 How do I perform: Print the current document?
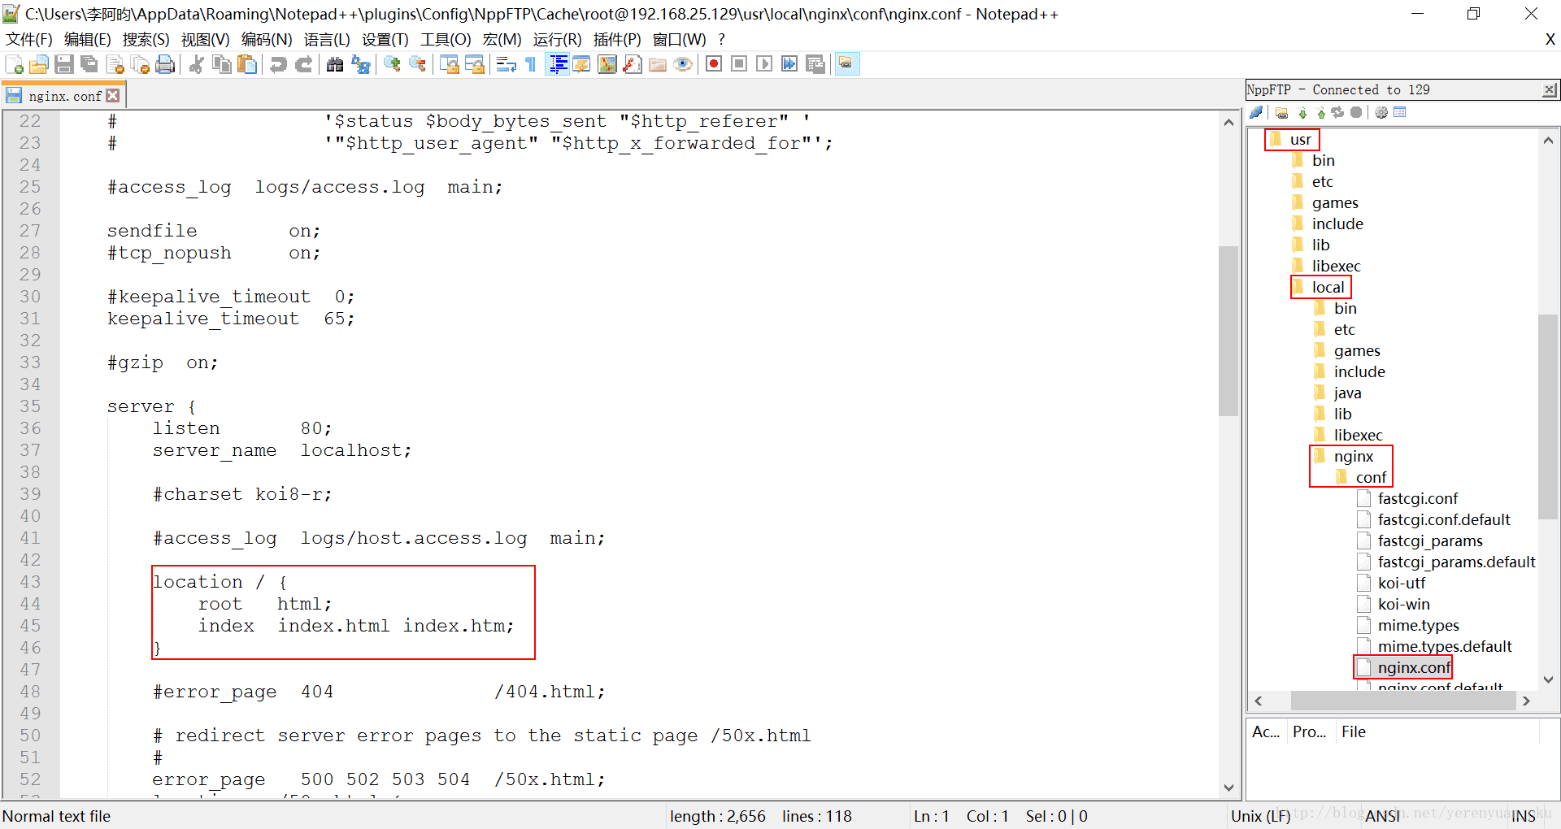click(165, 64)
